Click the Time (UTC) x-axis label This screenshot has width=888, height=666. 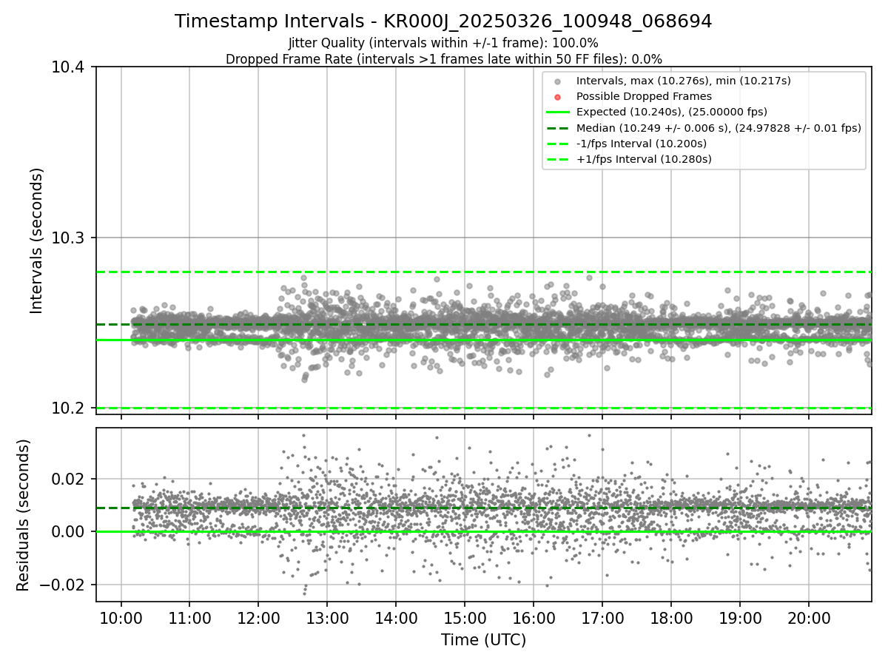tap(483, 640)
